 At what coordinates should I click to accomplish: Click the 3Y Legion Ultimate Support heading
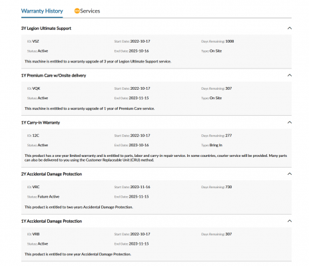click(46, 29)
